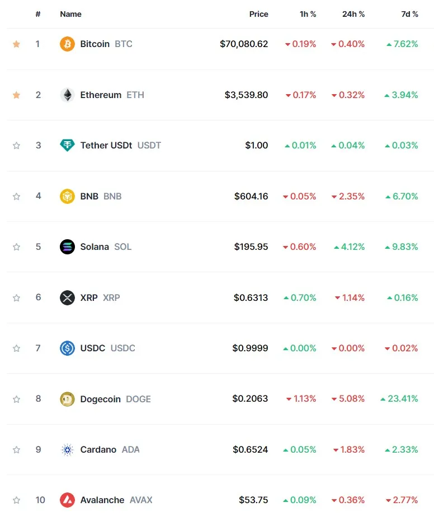
Task: Sort the table by Price column
Action: (x=258, y=14)
